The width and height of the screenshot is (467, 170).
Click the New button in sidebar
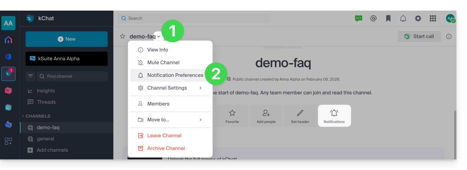coord(67,39)
